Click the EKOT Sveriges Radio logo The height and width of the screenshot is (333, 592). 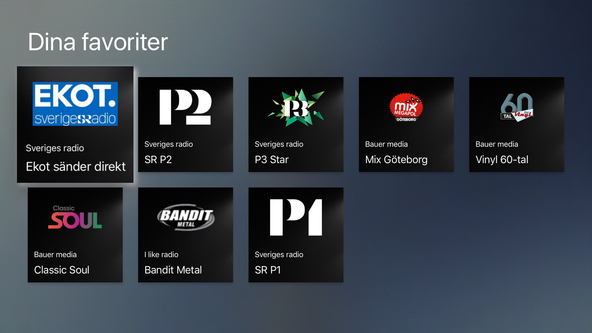click(x=75, y=104)
